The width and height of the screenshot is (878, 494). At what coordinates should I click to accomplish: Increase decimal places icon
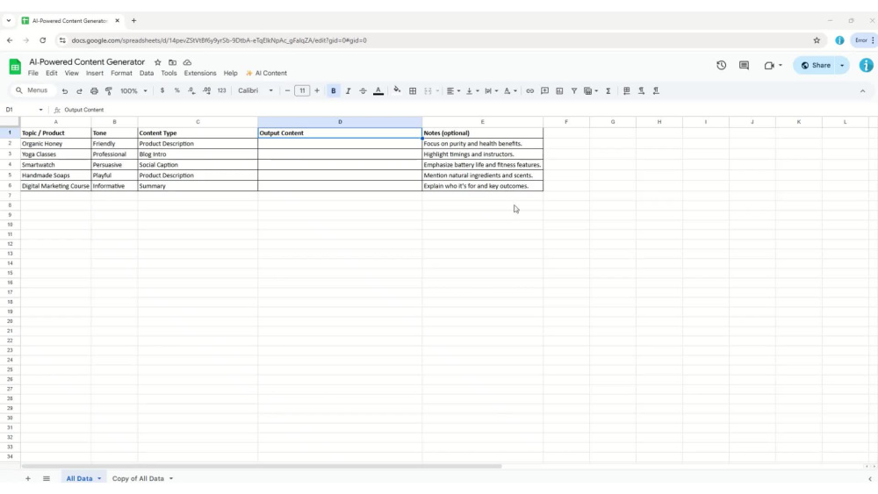[x=206, y=90]
